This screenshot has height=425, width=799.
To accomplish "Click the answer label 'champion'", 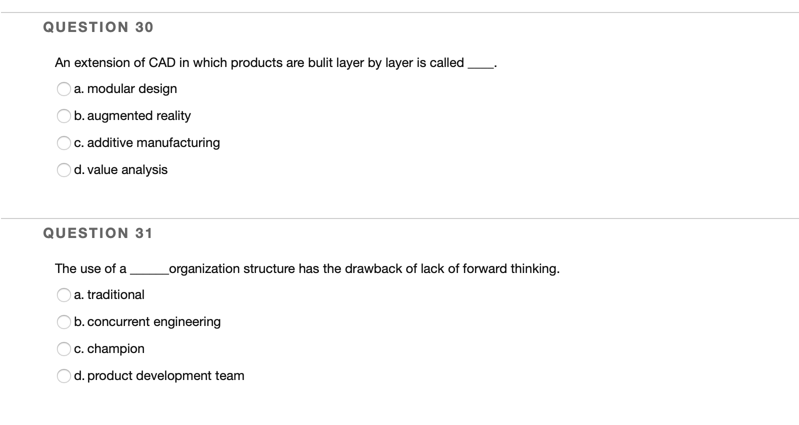I will coord(109,349).
